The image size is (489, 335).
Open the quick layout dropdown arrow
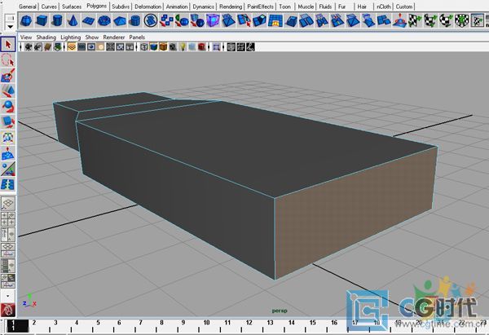pyautogui.click(x=8, y=296)
